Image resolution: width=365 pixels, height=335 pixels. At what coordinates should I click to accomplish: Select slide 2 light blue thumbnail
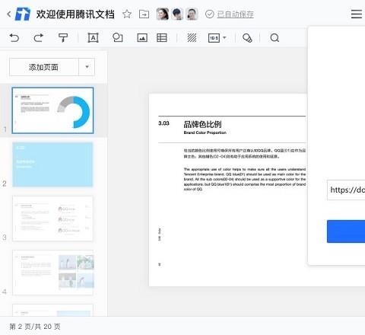point(52,164)
